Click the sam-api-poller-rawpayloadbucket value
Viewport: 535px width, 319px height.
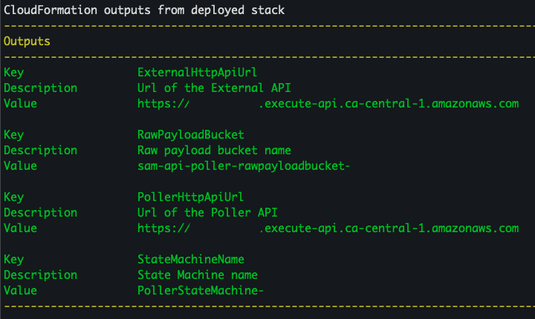coord(244,166)
